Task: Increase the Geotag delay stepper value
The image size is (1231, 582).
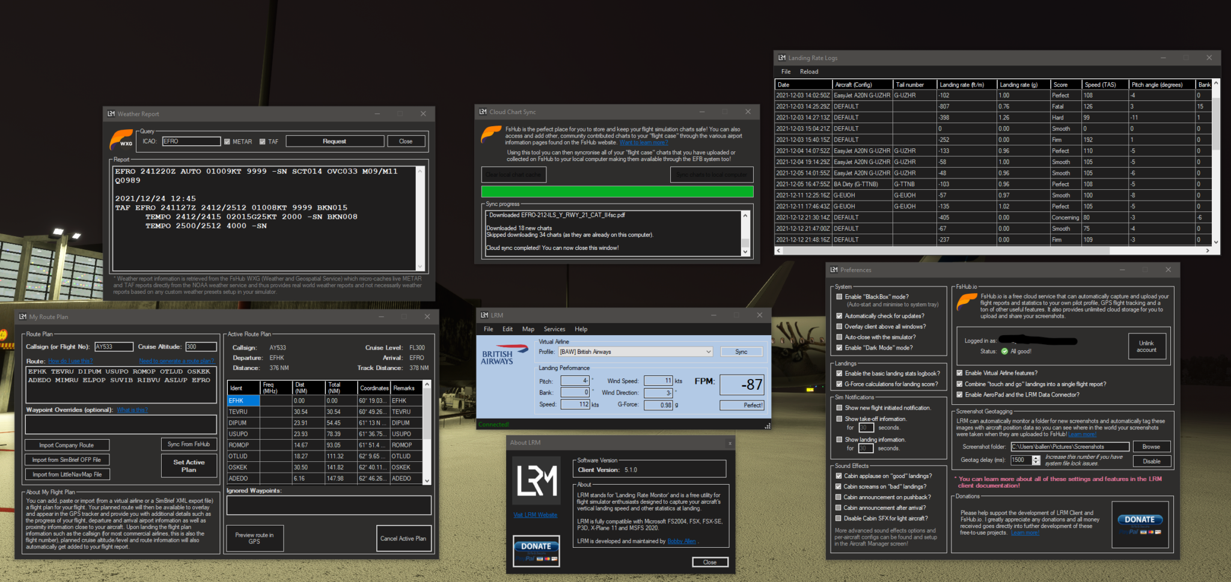Action: (1036, 458)
